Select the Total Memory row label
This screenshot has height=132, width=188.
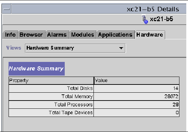(77, 96)
